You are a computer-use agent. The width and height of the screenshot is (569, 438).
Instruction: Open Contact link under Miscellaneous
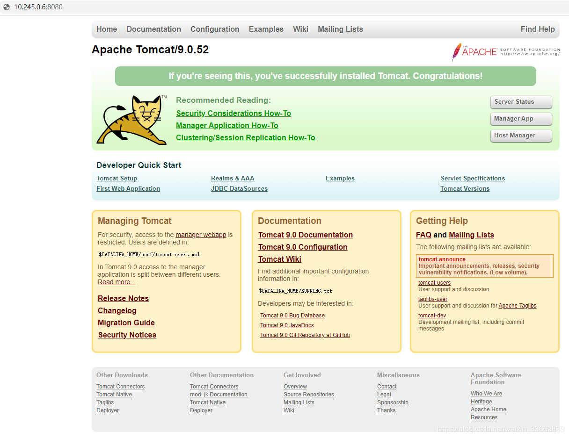pyautogui.click(x=387, y=387)
